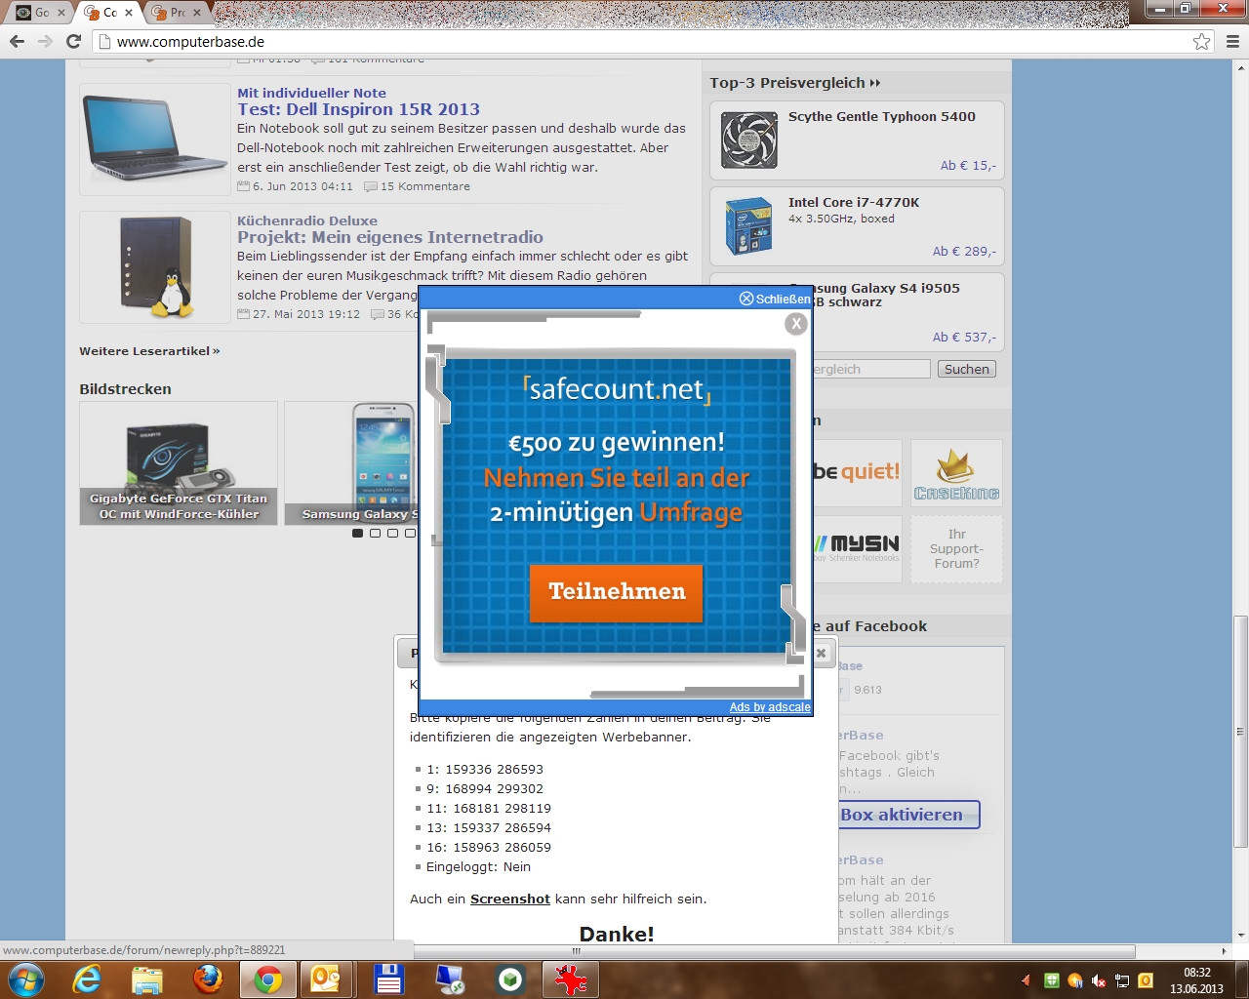Close the third Pr tab
The width and height of the screenshot is (1249, 999).
(x=196, y=13)
